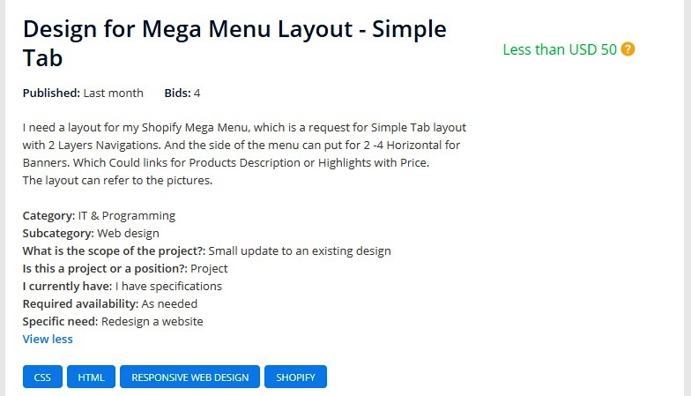
Task: Click the project scope line
Action: pos(206,250)
